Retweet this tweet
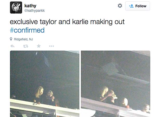The width and height of the screenshot is (156, 117). pyautogui.click(x=25, y=46)
